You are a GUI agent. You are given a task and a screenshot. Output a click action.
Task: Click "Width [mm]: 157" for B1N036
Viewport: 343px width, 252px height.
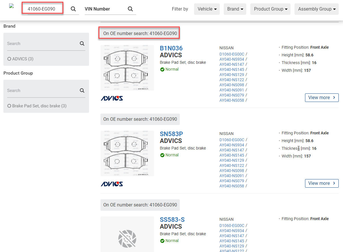(x=296, y=70)
